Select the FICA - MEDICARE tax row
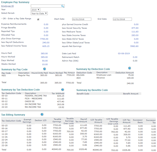The height and width of the screenshot is (152, 157). (33, 99)
